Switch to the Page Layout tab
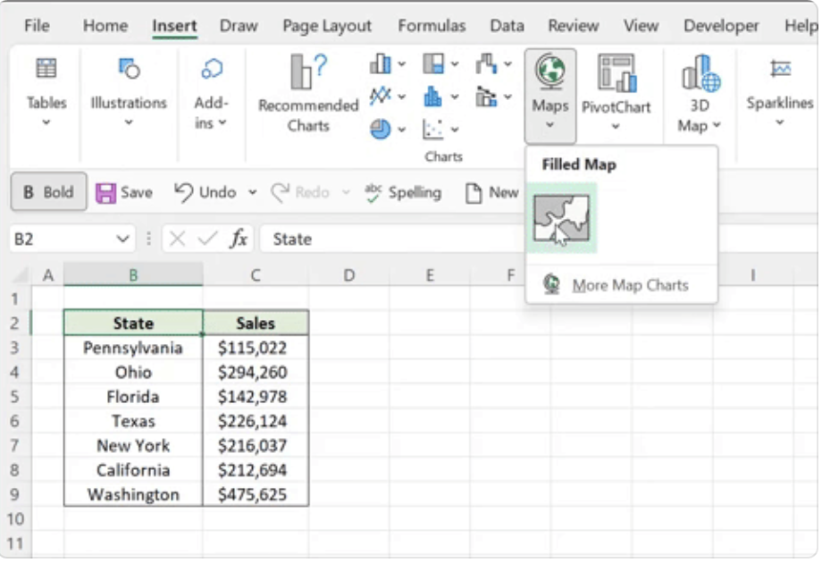Image resolution: width=822 pixels, height=563 pixels. click(327, 25)
